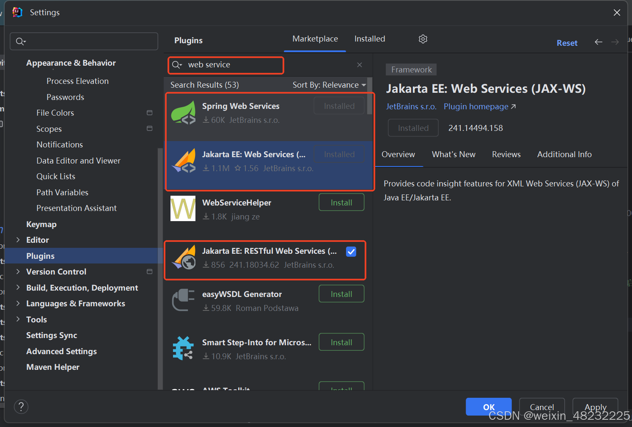Expand Build, Execution, Deployment node
Viewport: 632px width, 427px height.
click(18, 288)
